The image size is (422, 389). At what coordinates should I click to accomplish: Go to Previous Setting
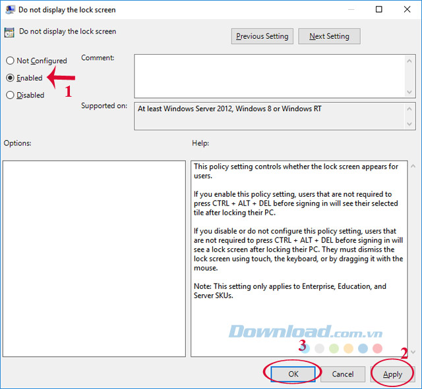(262, 36)
